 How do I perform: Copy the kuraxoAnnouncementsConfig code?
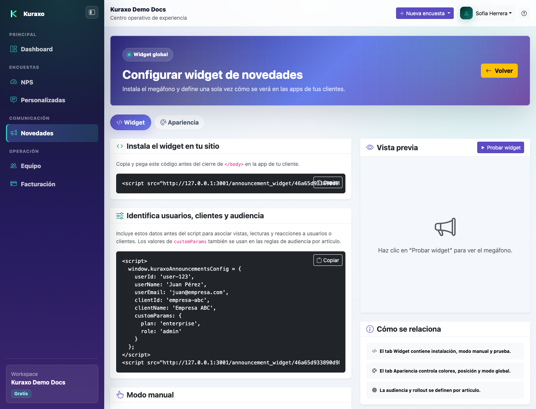tap(328, 260)
